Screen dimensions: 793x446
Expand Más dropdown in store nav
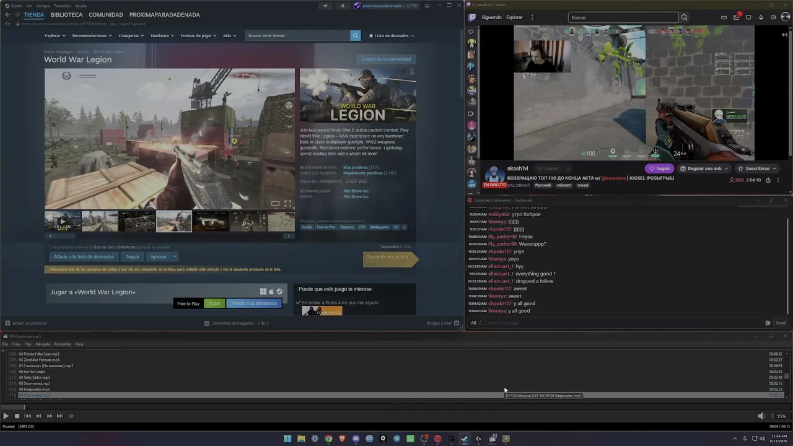pos(229,36)
